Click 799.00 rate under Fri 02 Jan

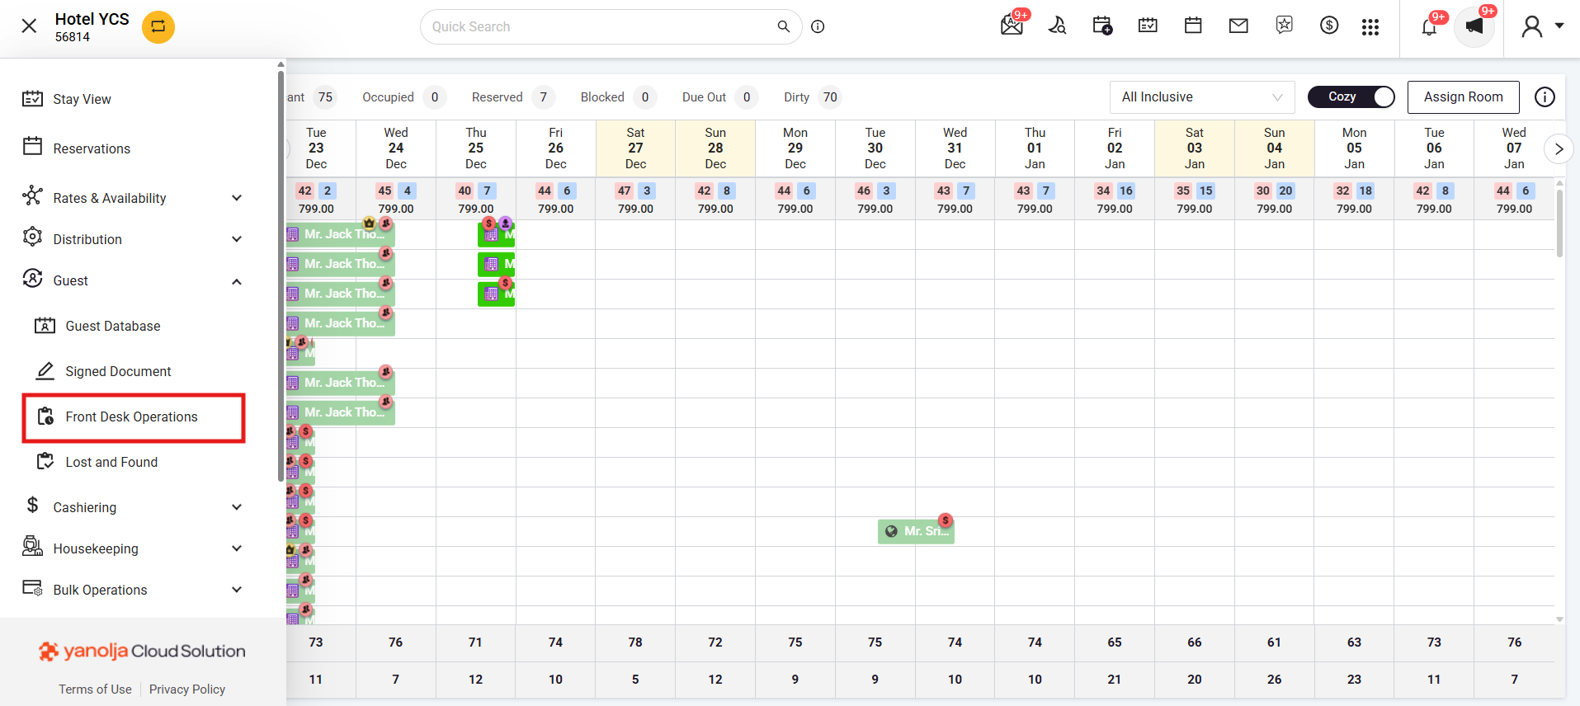click(1115, 209)
